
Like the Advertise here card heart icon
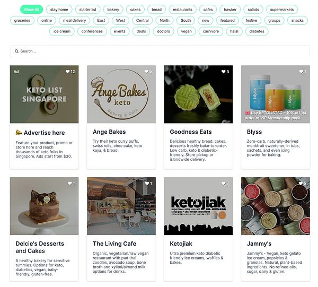tap(67, 72)
